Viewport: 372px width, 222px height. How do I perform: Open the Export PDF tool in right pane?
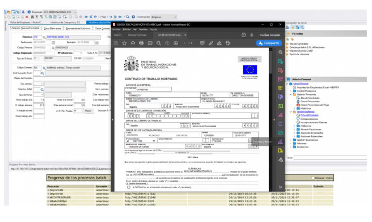[x=280, y=61]
